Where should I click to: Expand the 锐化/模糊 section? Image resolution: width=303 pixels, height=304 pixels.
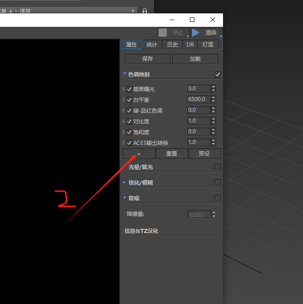pos(125,182)
